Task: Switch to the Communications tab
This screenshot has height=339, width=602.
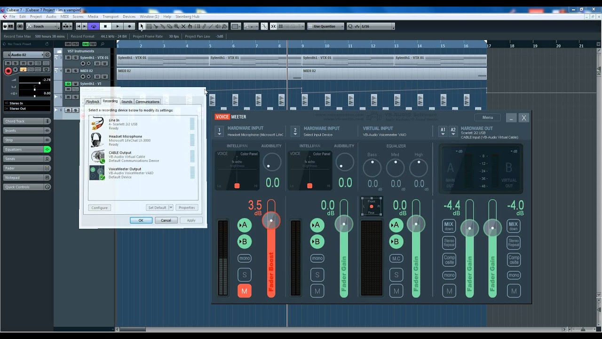Action: (x=147, y=102)
